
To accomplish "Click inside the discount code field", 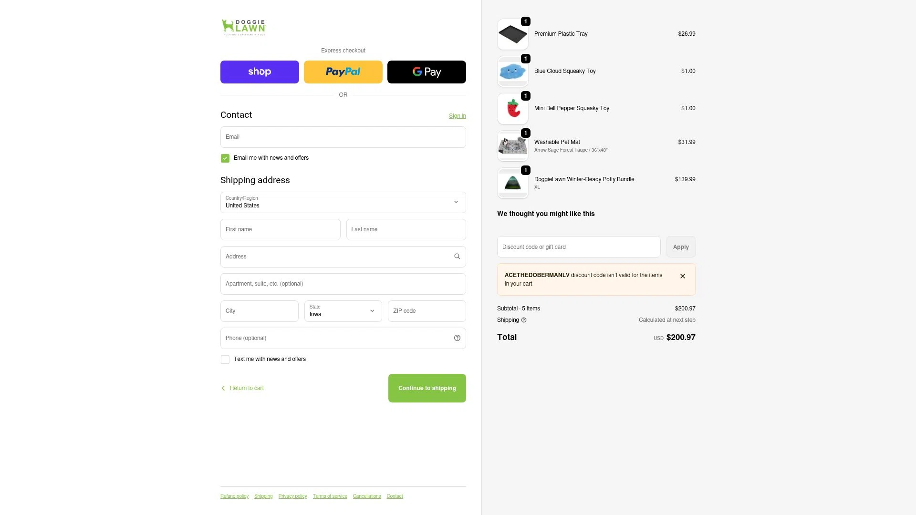I will [x=579, y=247].
